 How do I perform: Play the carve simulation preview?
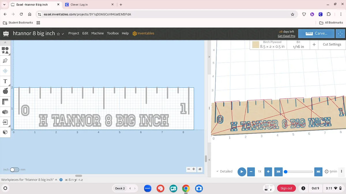coord(242,172)
